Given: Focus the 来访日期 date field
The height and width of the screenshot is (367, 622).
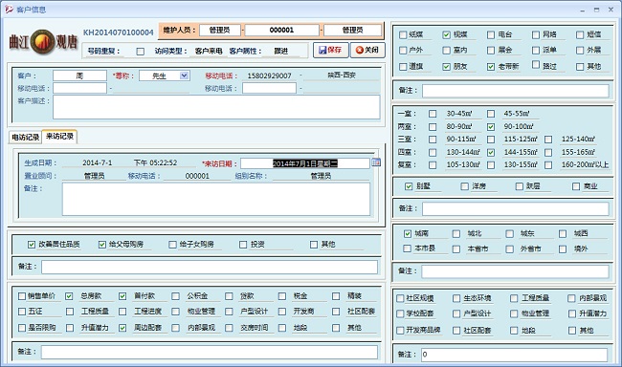Looking at the screenshot, I should (304, 163).
